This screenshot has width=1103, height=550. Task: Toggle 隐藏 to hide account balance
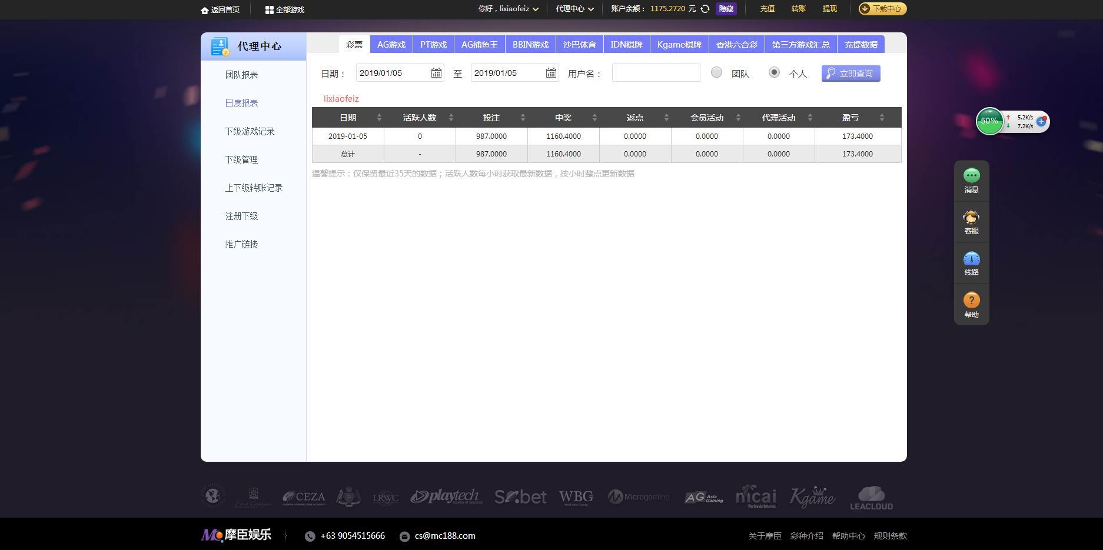click(725, 9)
